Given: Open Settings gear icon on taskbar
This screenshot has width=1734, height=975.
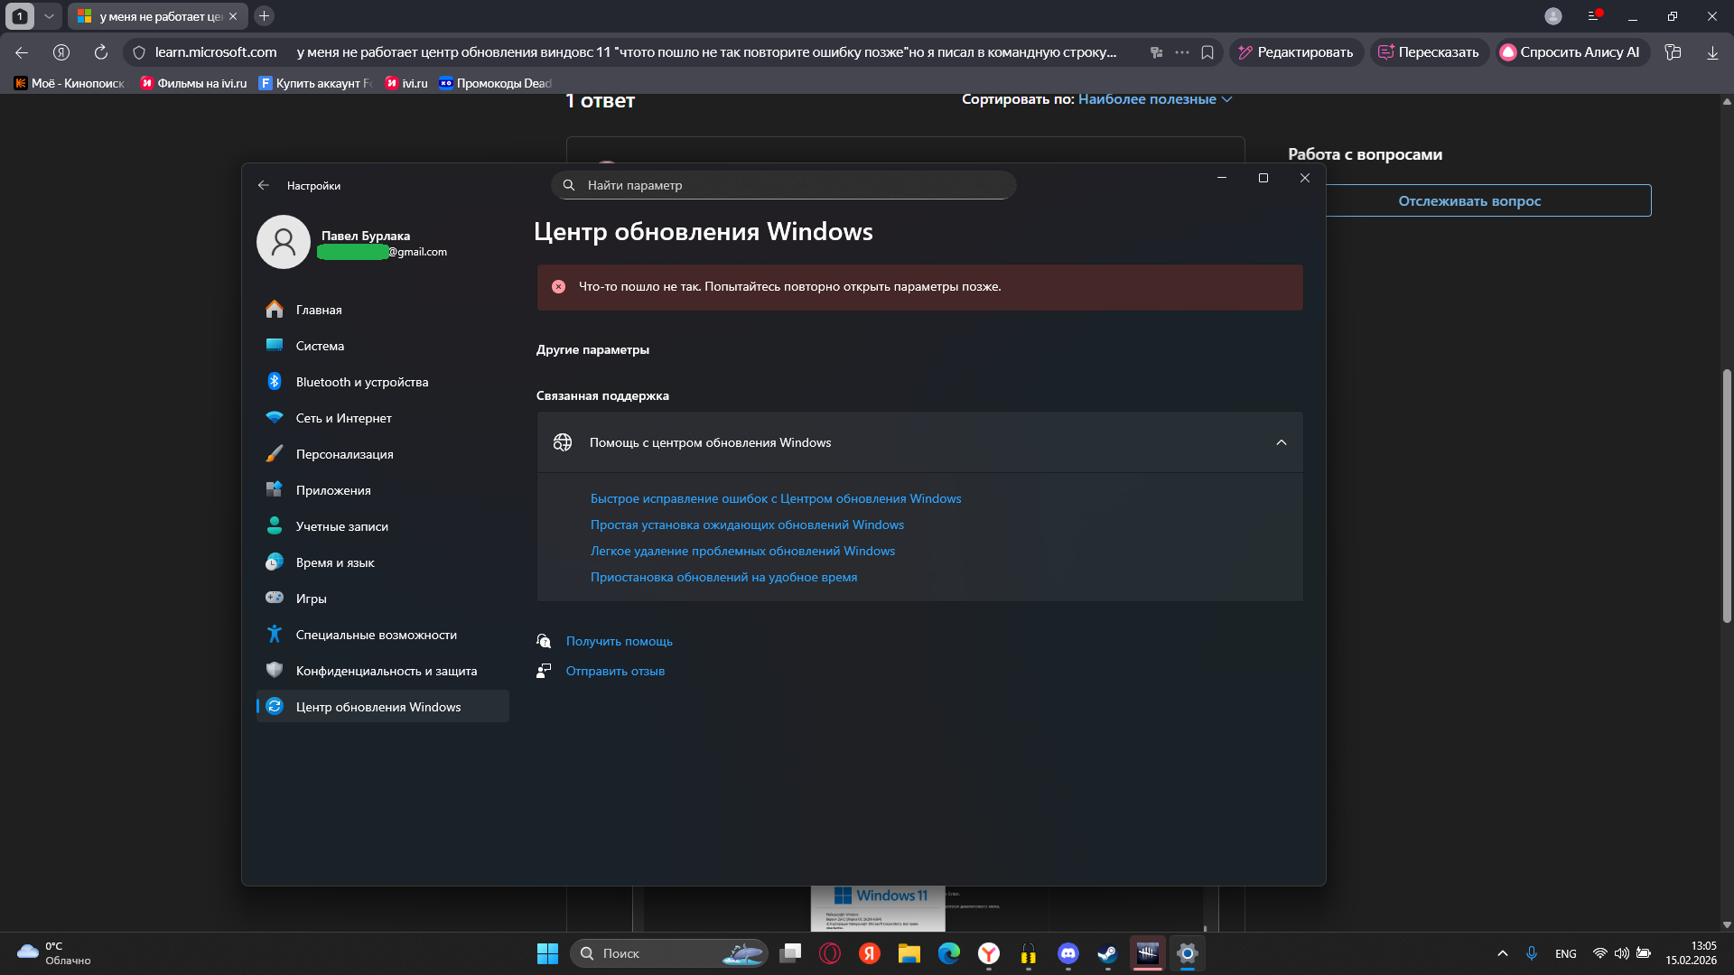Looking at the screenshot, I should pyautogui.click(x=1188, y=953).
